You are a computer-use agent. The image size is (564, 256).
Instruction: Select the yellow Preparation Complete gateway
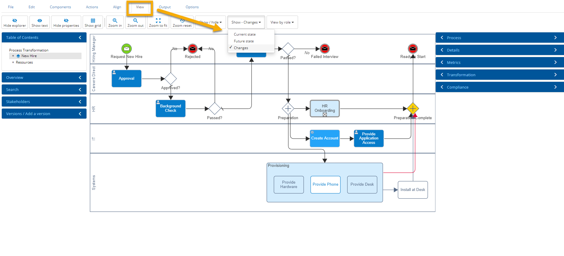413,109
